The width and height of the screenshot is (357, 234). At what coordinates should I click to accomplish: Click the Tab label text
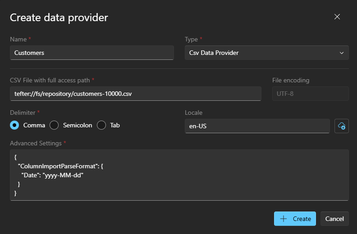tap(115, 125)
